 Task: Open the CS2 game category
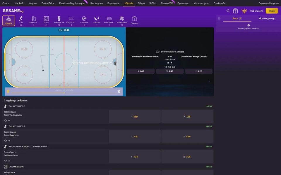(21, 21)
